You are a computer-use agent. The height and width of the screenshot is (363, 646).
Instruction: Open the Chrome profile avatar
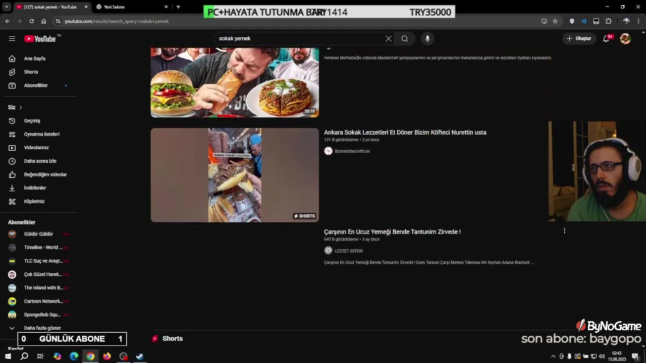626,21
